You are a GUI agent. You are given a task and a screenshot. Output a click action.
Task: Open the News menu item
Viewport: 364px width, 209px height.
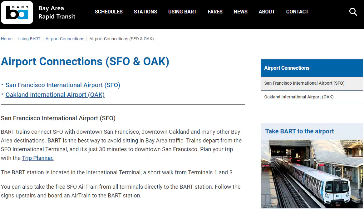tap(240, 12)
